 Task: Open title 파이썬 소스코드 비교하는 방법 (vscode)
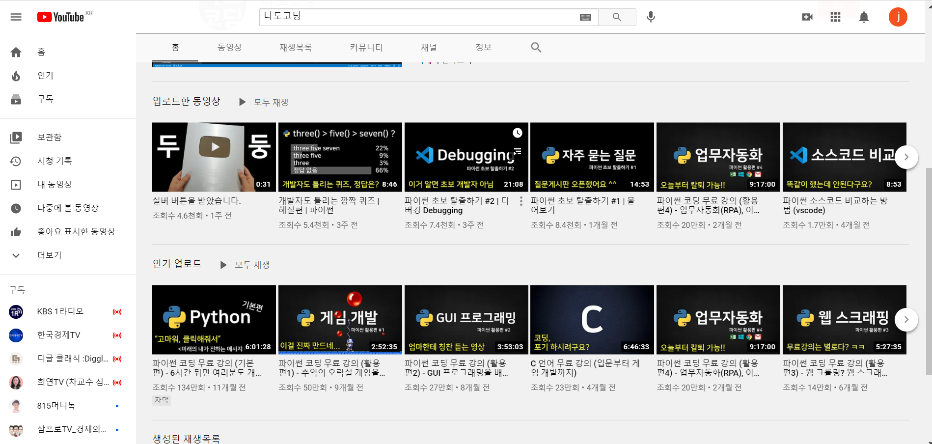click(835, 205)
